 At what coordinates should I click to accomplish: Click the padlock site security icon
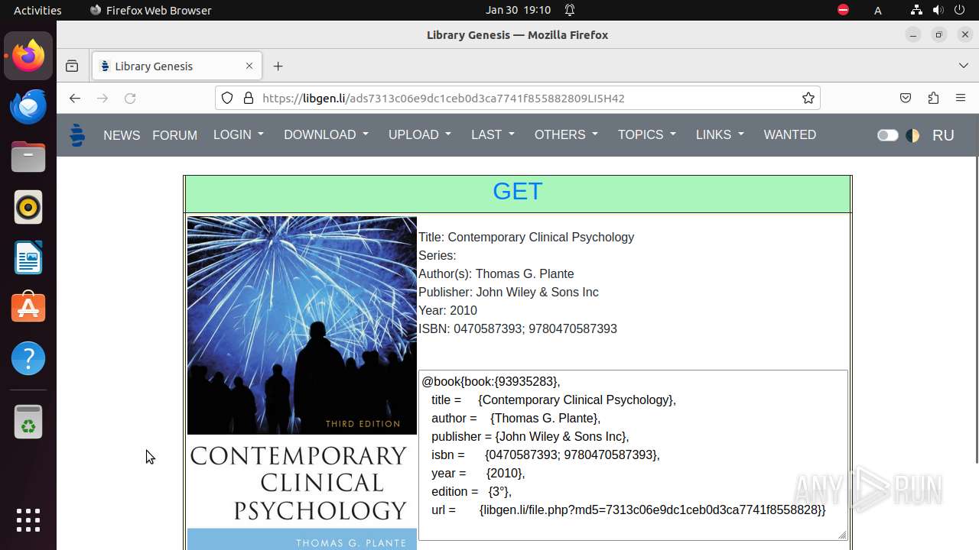[x=248, y=98]
